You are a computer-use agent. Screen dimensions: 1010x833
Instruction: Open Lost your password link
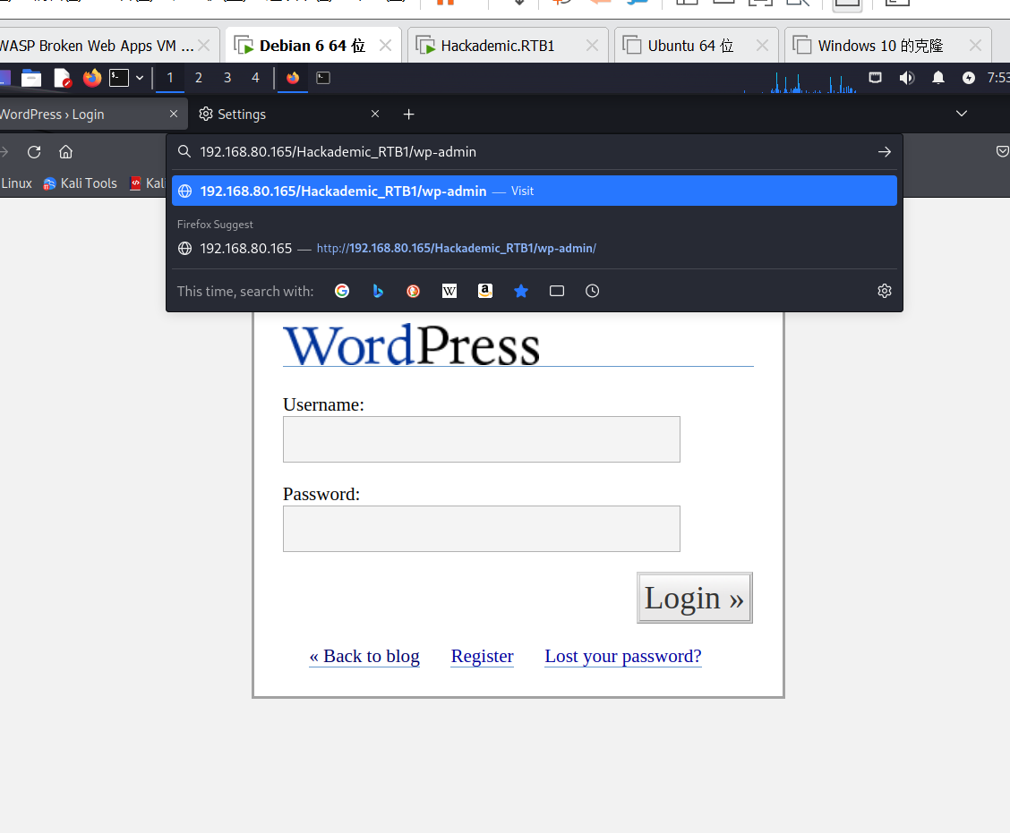(623, 657)
